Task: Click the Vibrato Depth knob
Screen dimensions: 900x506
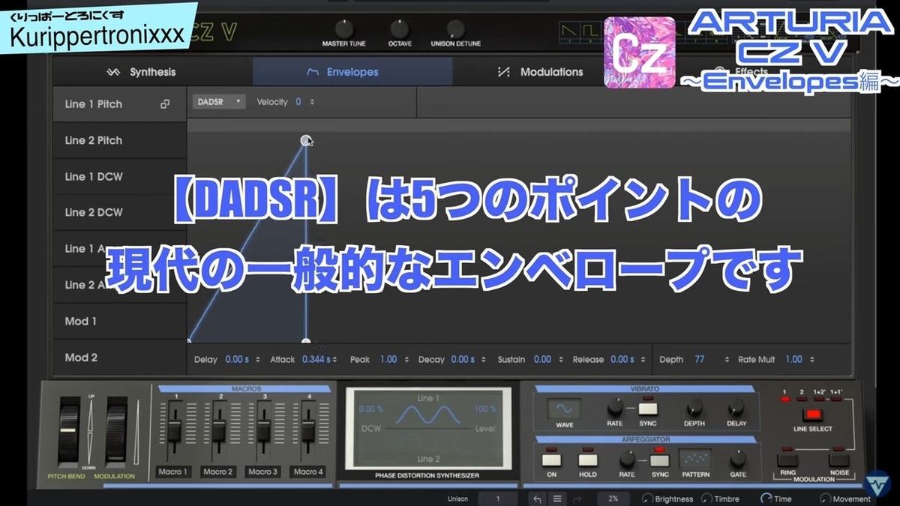Action: click(694, 407)
